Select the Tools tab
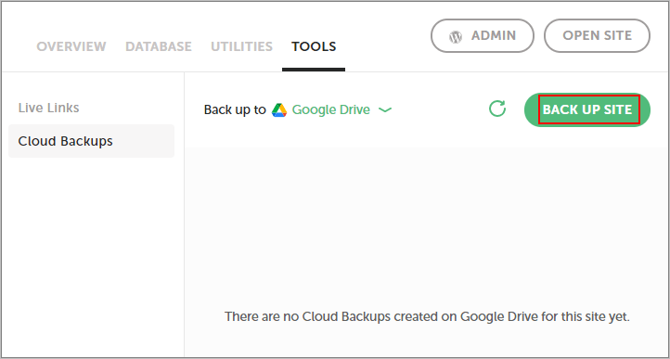 [x=314, y=46]
